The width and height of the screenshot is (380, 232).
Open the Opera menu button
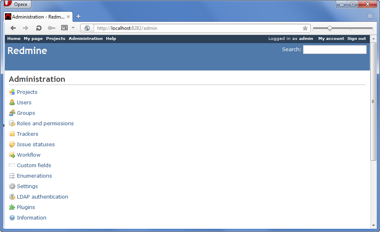coord(17,4)
